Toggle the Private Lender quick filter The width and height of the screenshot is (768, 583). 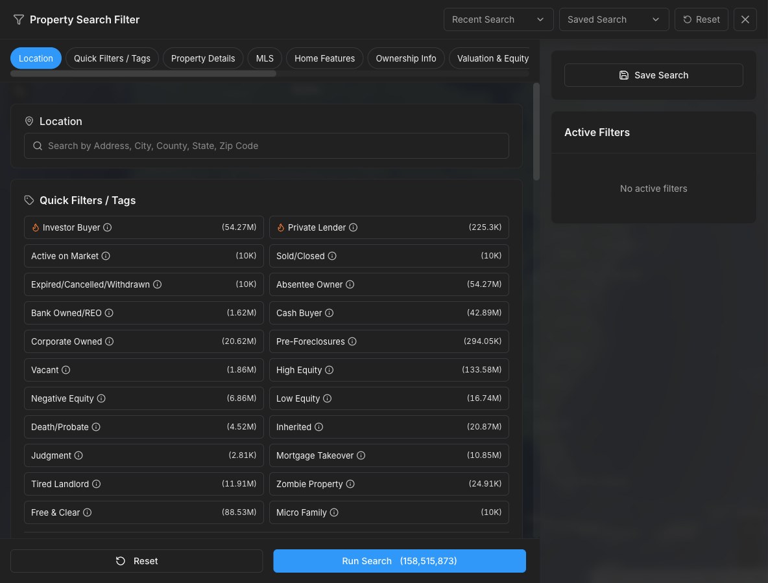pos(389,227)
